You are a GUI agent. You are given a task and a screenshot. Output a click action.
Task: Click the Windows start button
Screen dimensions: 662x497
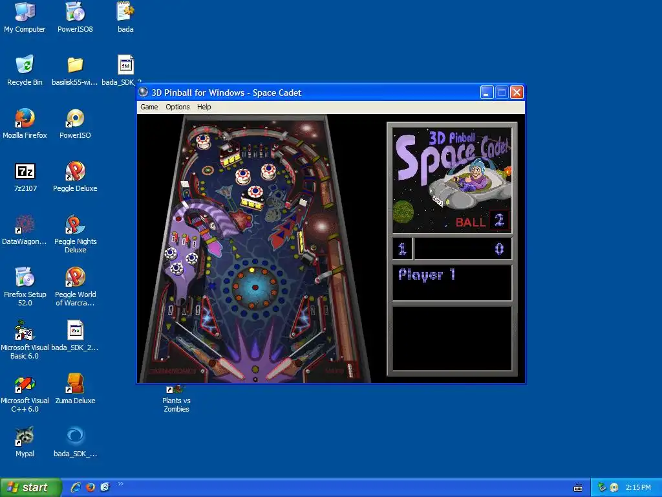(30, 487)
